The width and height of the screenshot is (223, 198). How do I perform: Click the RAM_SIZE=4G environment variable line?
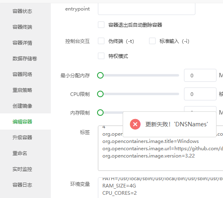pyautogui.click(x=119, y=186)
